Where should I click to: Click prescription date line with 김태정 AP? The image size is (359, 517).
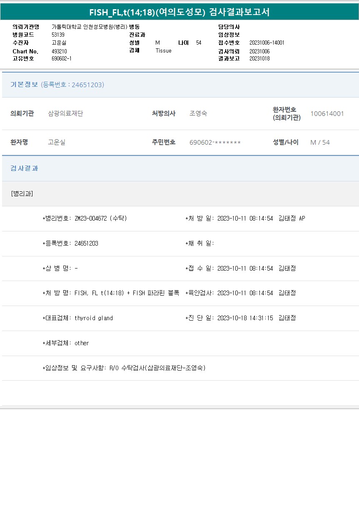pyautogui.click(x=245, y=218)
